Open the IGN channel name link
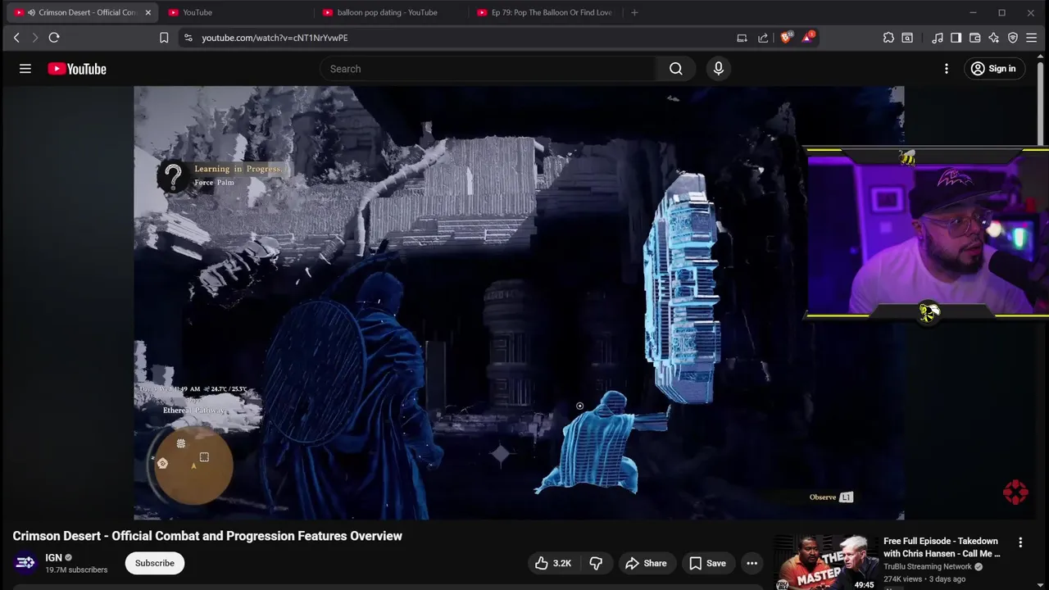 click(53, 557)
